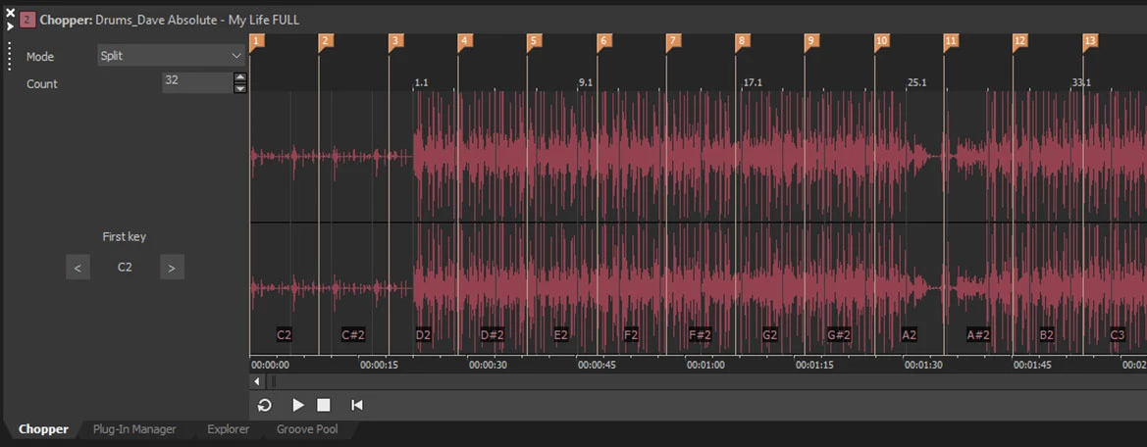The height and width of the screenshot is (447, 1147).
Task: Shift First key lower with the < button
Action: pos(78,267)
